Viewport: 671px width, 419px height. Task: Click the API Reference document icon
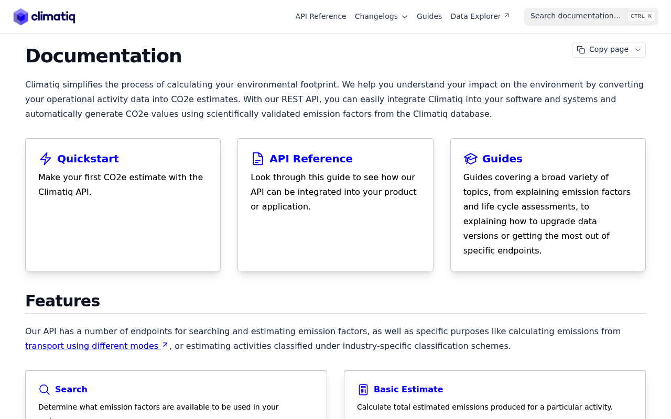(x=258, y=159)
